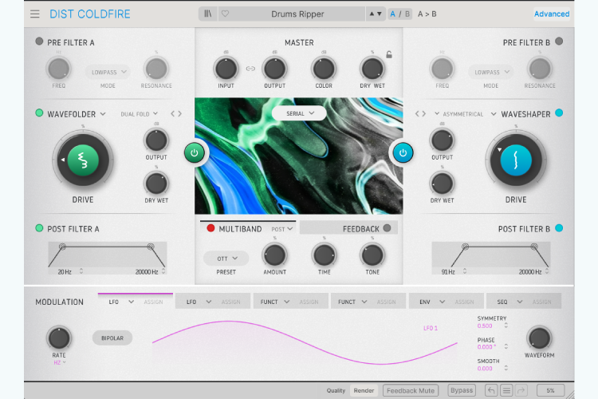Click Post Filter A high cutoff handle
This screenshot has height=399, width=598.
click(151, 247)
